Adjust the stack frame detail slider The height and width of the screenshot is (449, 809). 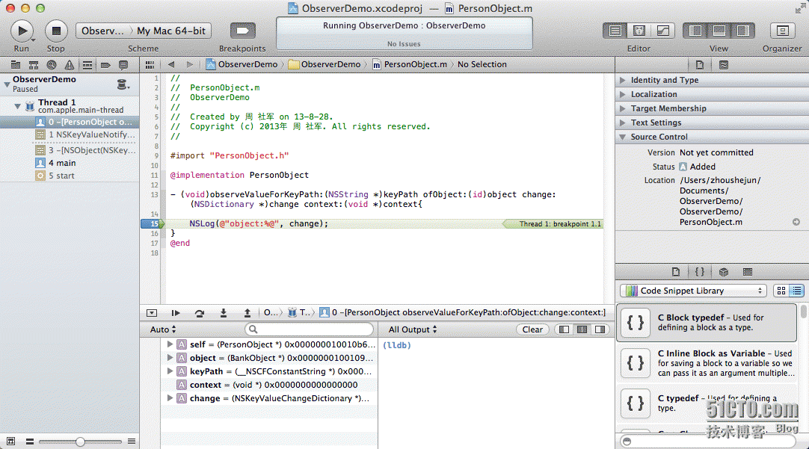[x=80, y=442]
